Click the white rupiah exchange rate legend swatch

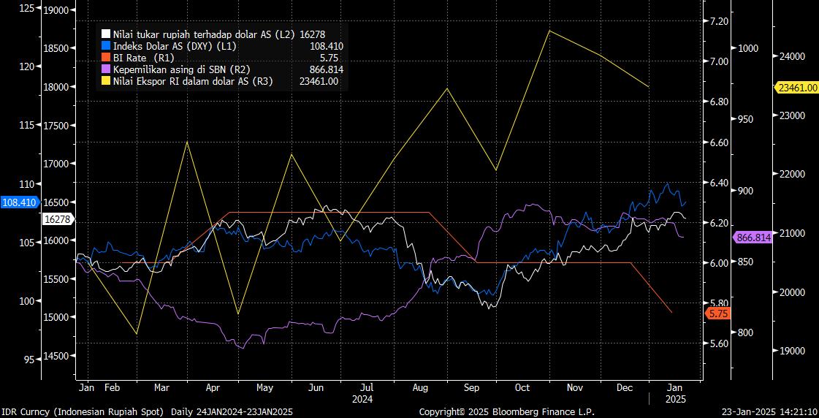click(105, 34)
